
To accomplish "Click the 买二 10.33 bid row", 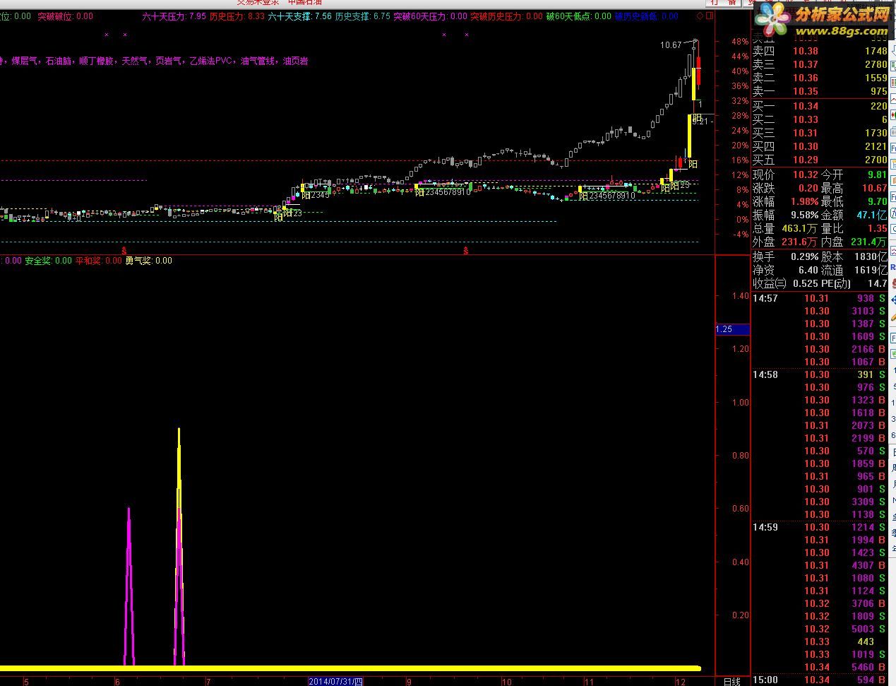I will [820, 119].
